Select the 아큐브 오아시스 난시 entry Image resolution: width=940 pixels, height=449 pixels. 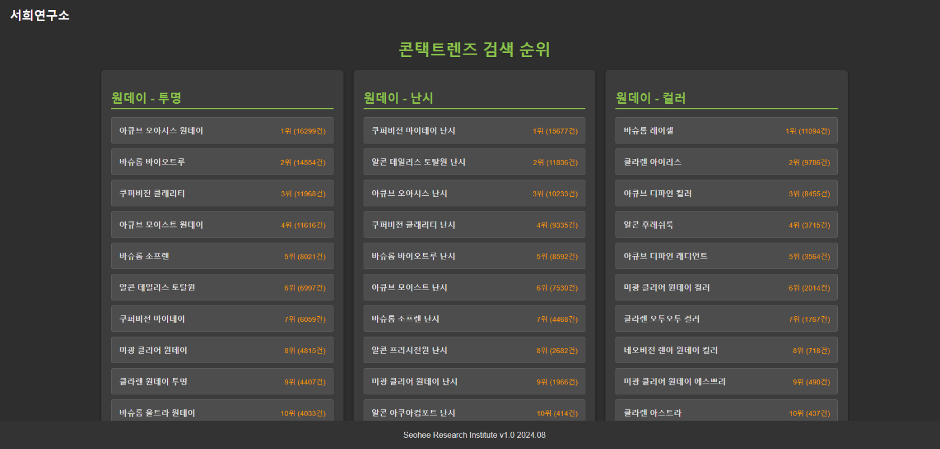[474, 193]
